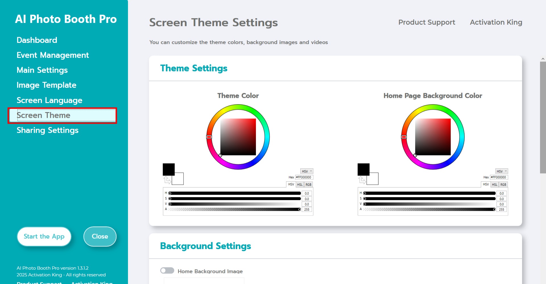Image resolution: width=546 pixels, height=284 pixels.
Task: Open HSV dropdown in Theme Color picker
Action: [x=307, y=171]
